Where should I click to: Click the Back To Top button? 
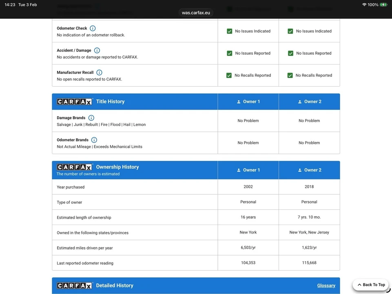click(x=370, y=285)
